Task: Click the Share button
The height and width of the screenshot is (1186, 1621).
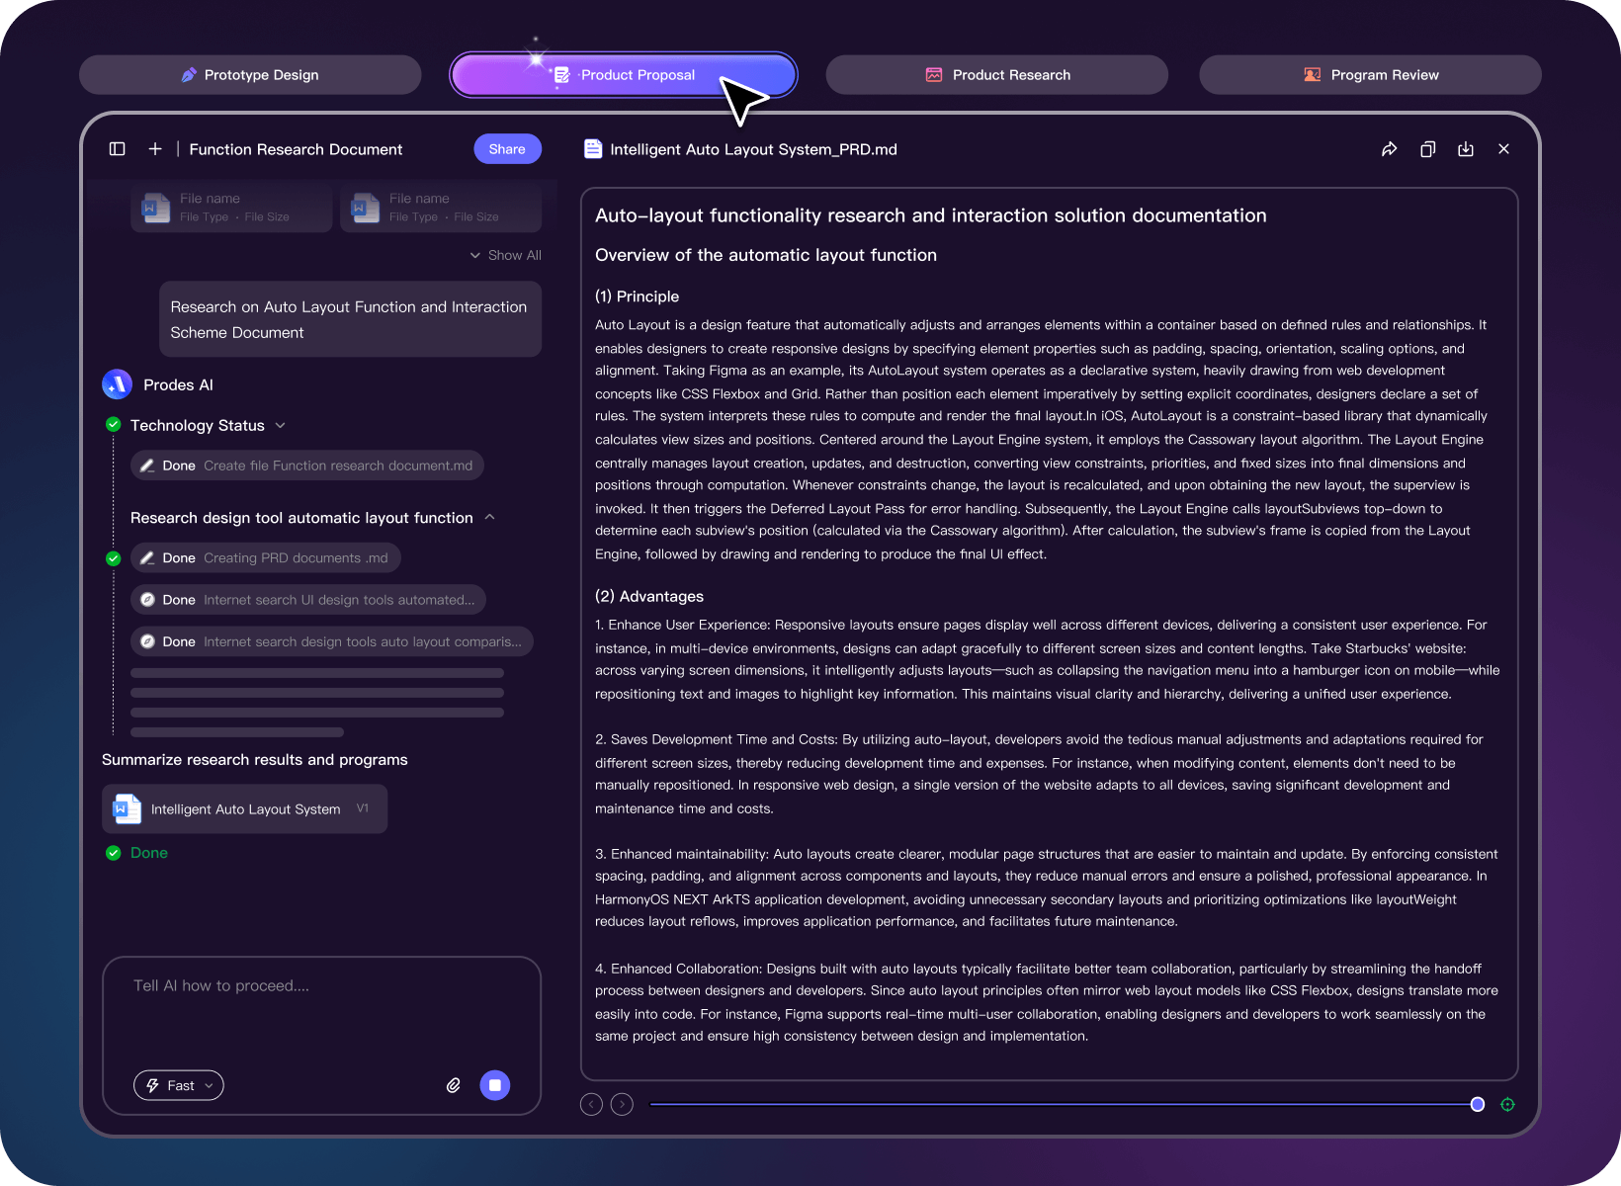Action: click(507, 149)
